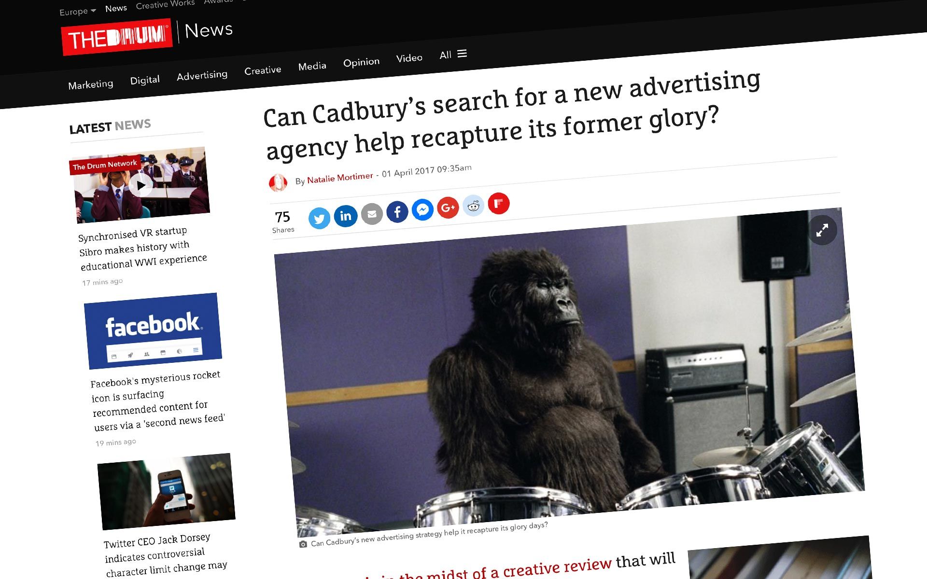Share the article via the email icon

[x=372, y=214]
